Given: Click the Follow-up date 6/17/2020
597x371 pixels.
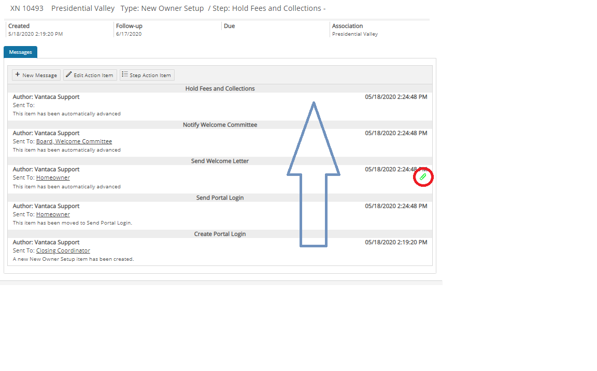Looking at the screenshot, I should [129, 34].
